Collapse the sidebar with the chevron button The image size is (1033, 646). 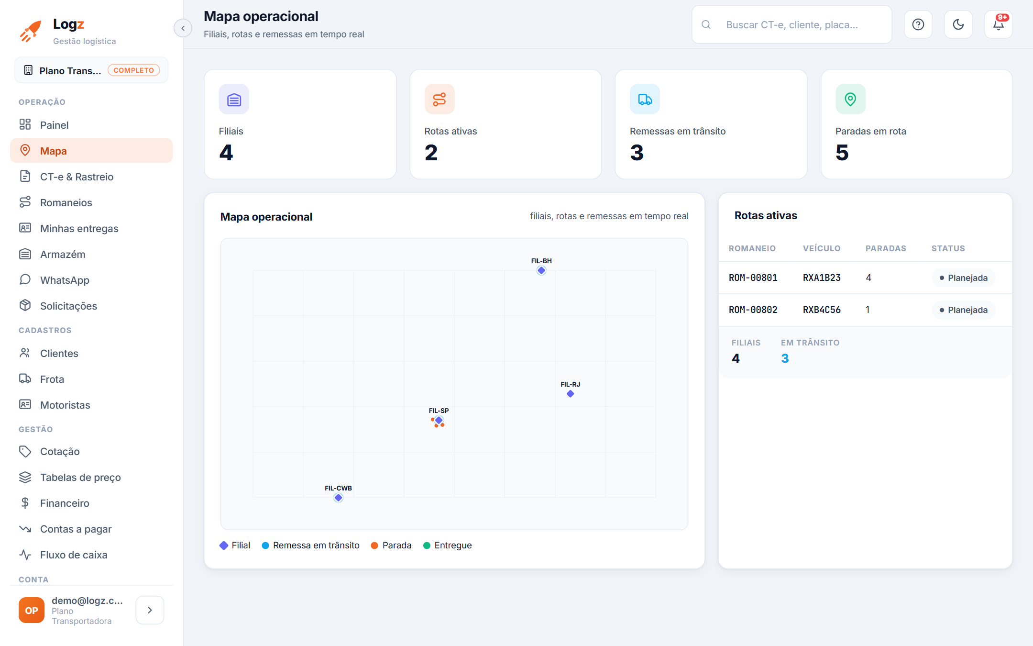183,28
